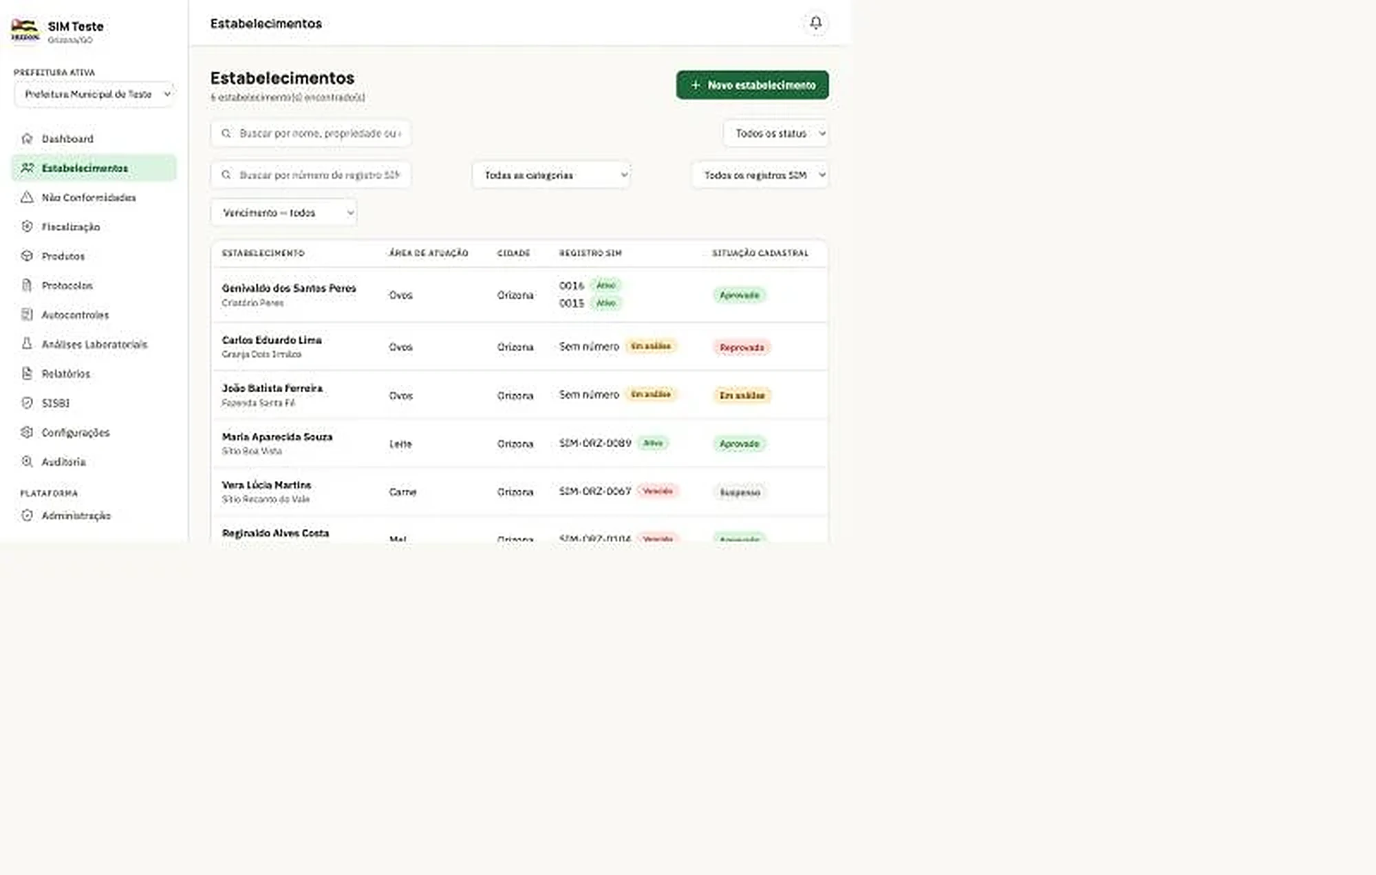Click the search by SIM registration number field
The width and height of the screenshot is (1376, 875).
click(311, 175)
